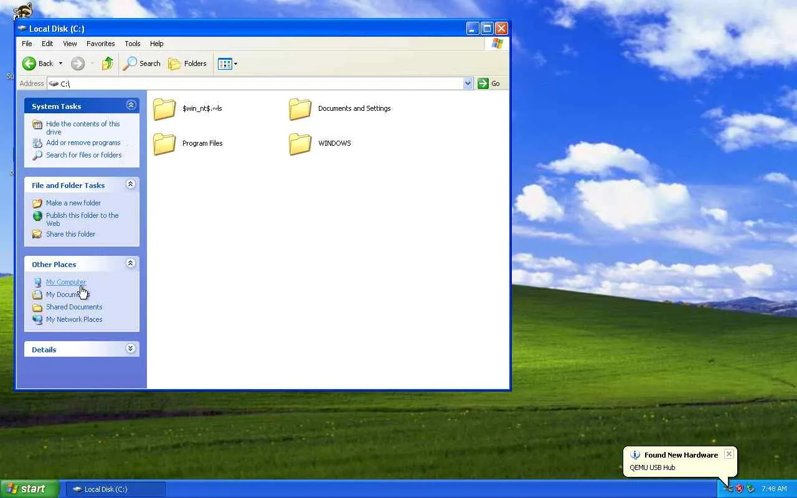Click the 'QEMU USB Hub' balloon text

(x=653, y=467)
